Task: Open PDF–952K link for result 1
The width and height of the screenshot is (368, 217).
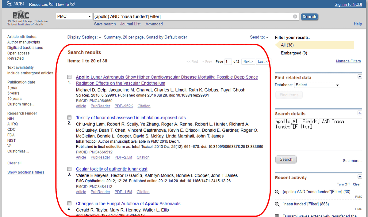Action: click(x=124, y=106)
